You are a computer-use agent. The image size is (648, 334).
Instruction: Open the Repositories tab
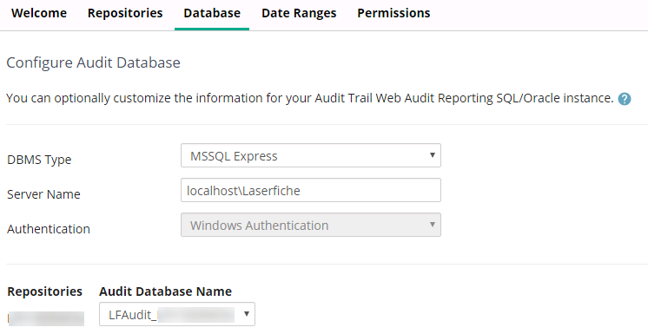[x=125, y=13]
